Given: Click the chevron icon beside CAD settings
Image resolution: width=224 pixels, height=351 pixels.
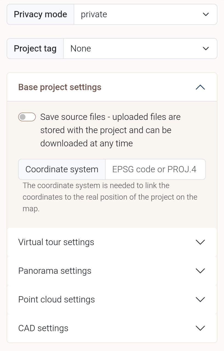Looking at the screenshot, I should coord(200,328).
